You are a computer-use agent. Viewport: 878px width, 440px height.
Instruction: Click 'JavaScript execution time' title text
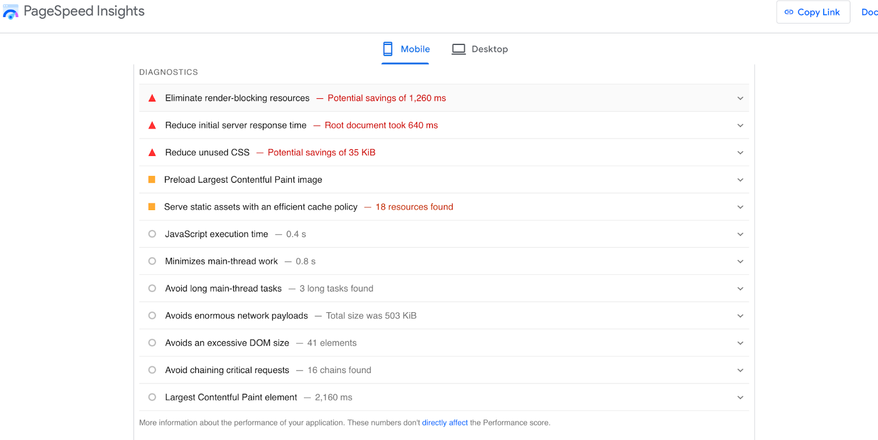tap(217, 234)
